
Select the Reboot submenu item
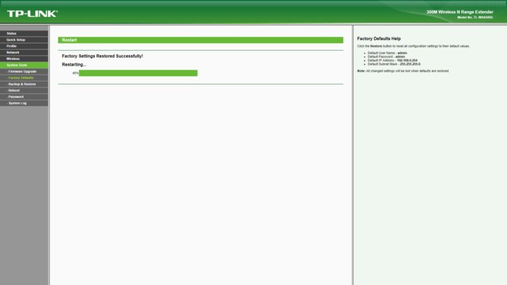click(14, 90)
